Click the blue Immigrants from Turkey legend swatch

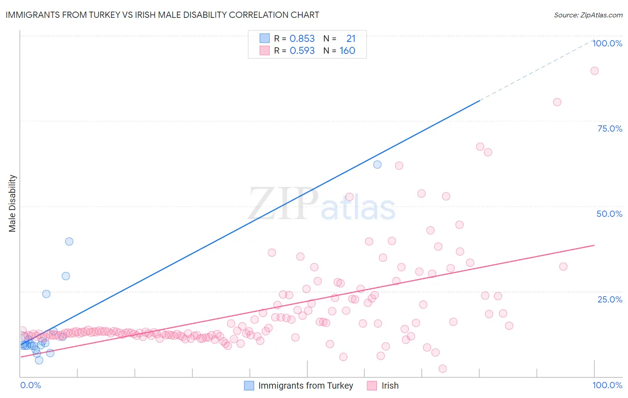249,386
